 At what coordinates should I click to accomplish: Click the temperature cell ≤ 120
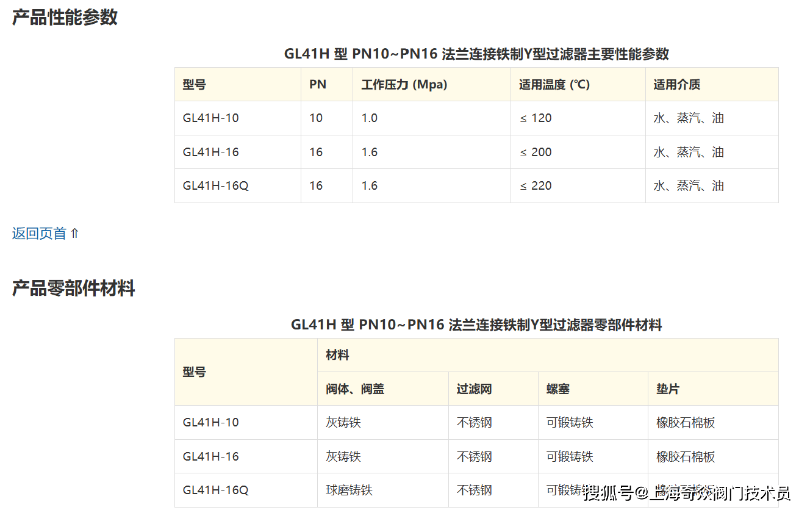[x=536, y=118]
